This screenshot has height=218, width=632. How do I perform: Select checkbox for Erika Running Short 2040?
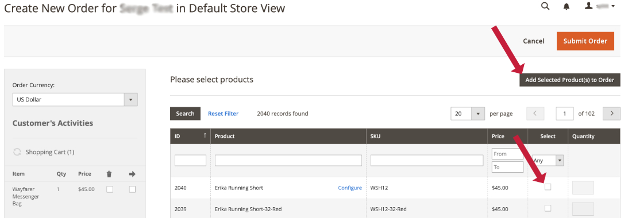[x=548, y=187]
